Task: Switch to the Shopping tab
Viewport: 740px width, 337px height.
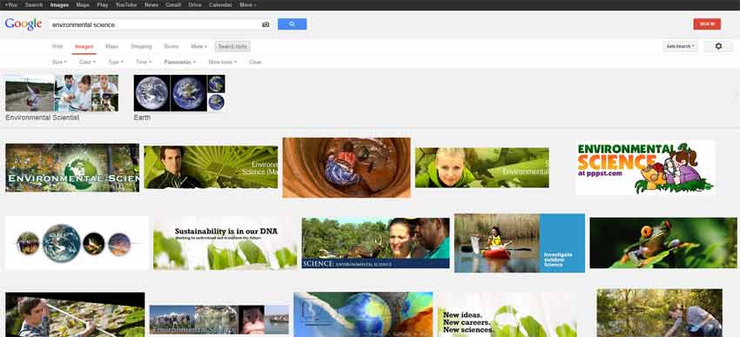Action: pos(141,47)
